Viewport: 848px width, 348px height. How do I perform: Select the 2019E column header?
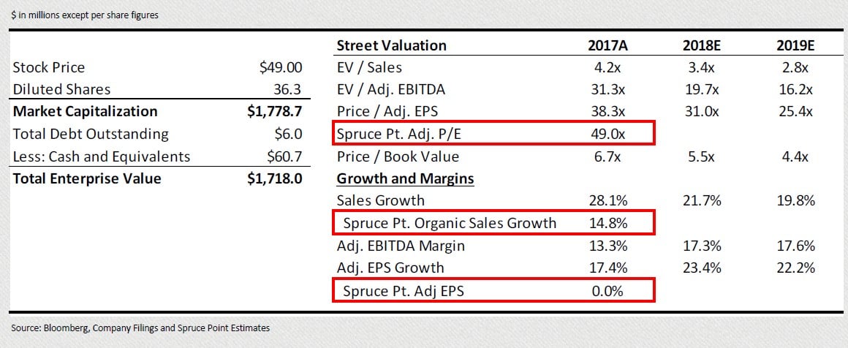point(796,45)
